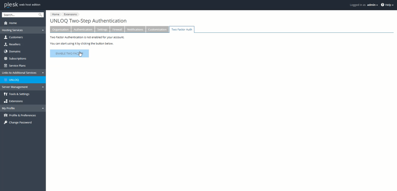Open the admin account dropdown
Image resolution: width=397 pixels, height=191 pixels.
[x=372, y=5]
